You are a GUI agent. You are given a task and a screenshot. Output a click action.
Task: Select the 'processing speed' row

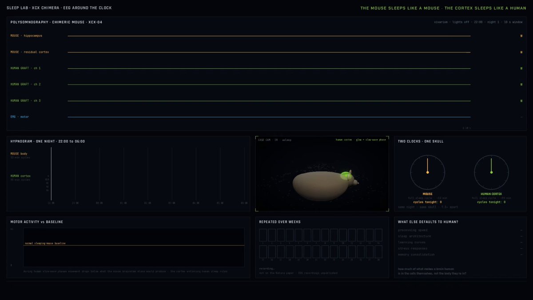(x=460, y=230)
